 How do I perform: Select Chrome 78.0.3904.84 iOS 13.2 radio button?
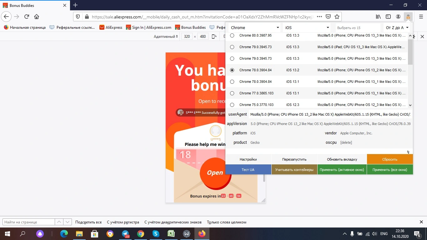coord(232,70)
